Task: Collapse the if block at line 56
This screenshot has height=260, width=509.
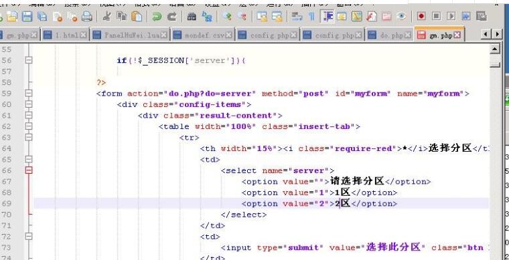Action: 29,60
